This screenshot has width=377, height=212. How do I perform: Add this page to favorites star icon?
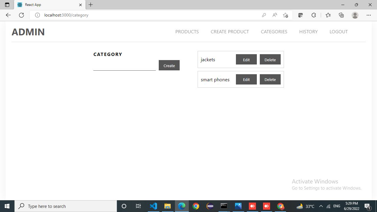click(x=285, y=15)
